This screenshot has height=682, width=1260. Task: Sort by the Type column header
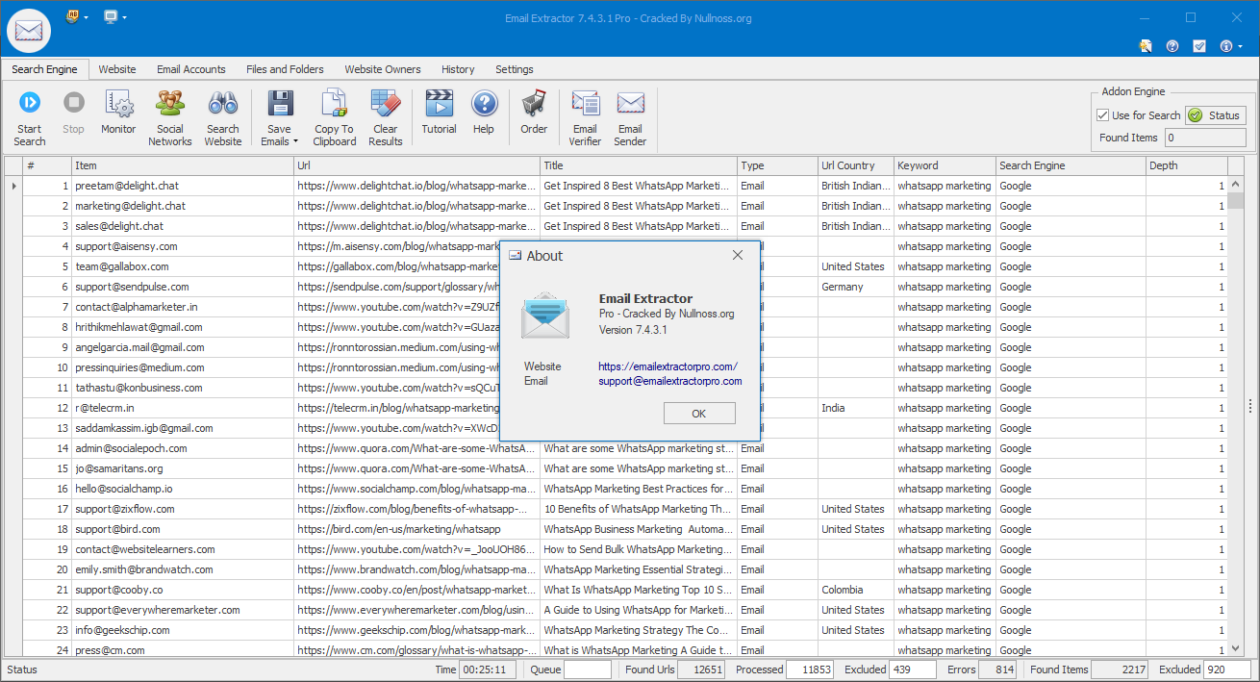tap(777, 165)
